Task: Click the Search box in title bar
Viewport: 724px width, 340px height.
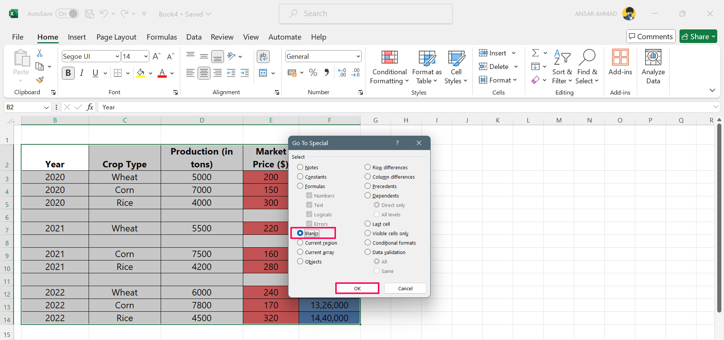Action: coord(365,14)
